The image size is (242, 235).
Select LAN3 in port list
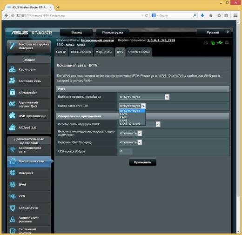(132, 117)
